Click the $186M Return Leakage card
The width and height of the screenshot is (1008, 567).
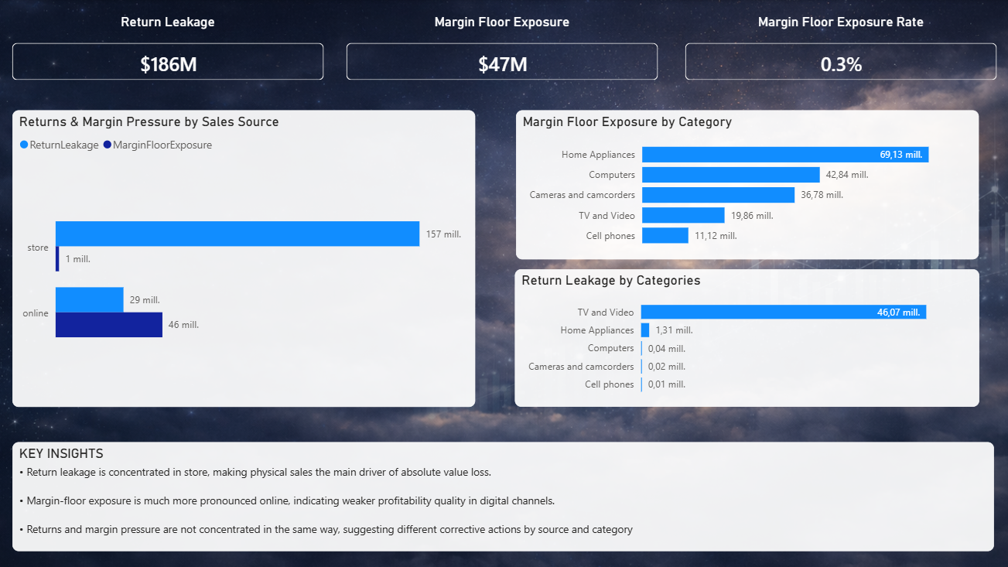point(167,61)
